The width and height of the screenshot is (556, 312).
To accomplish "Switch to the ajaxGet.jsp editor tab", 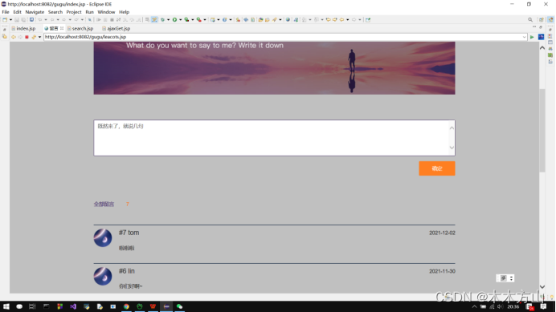I will pos(117,28).
